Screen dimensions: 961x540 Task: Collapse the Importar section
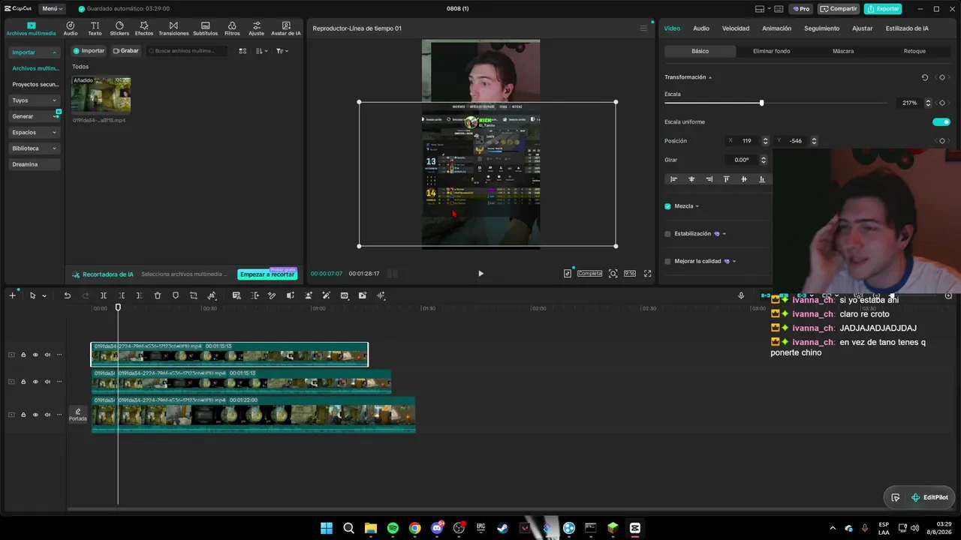tap(35, 52)
